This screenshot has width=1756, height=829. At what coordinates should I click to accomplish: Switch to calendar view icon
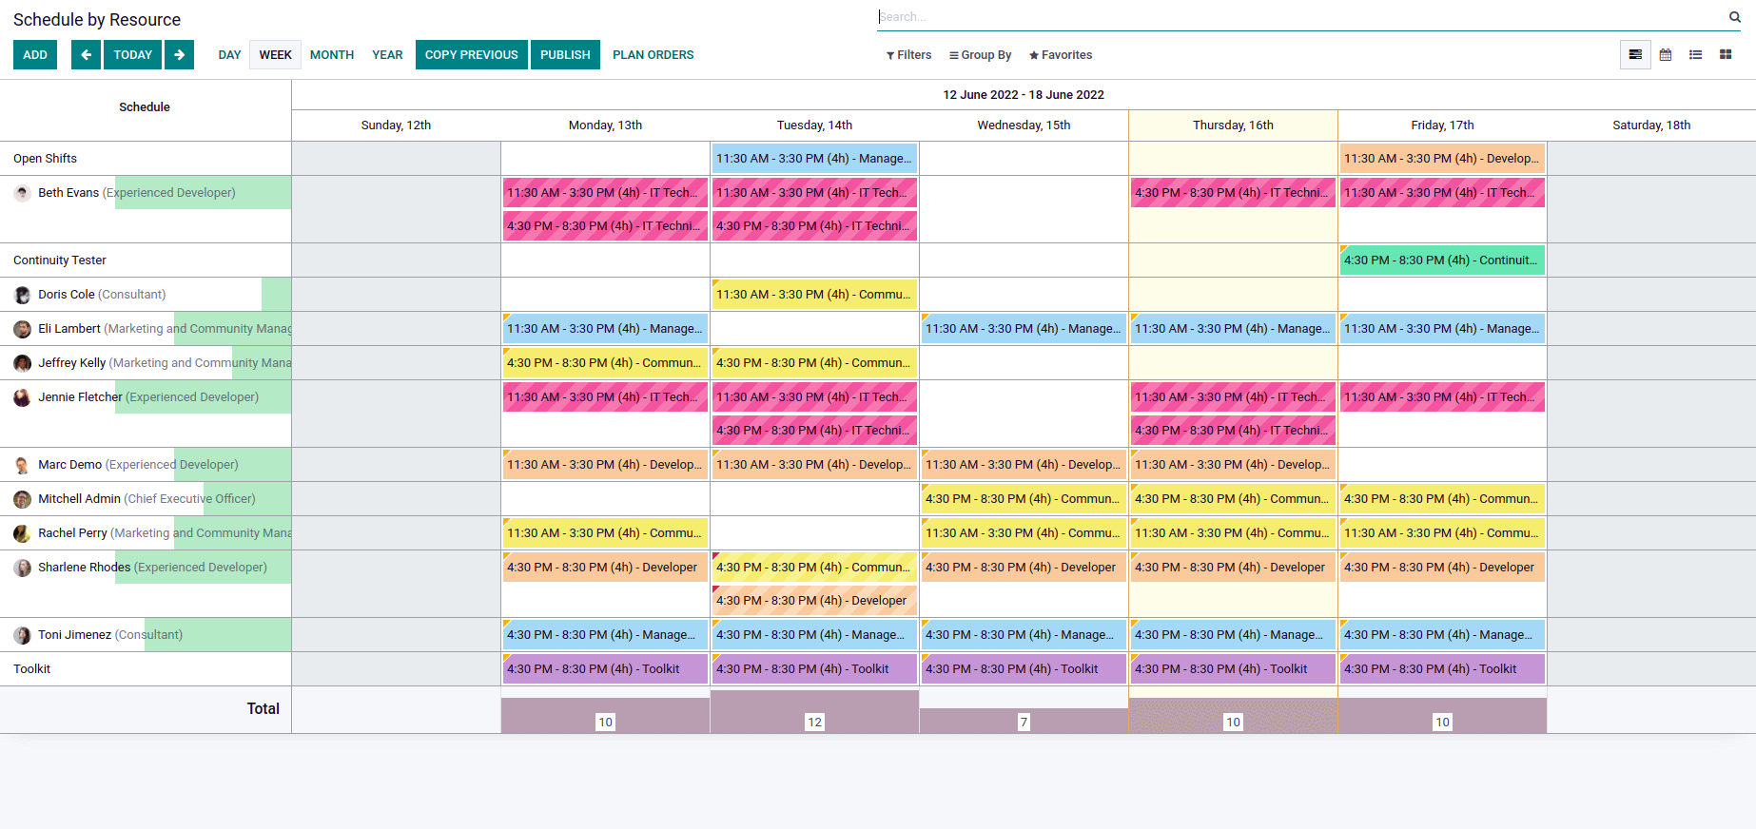point(1665,55)
